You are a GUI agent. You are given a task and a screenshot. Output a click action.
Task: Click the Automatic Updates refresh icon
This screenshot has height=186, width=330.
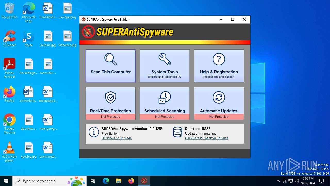[x=219, y=97]
